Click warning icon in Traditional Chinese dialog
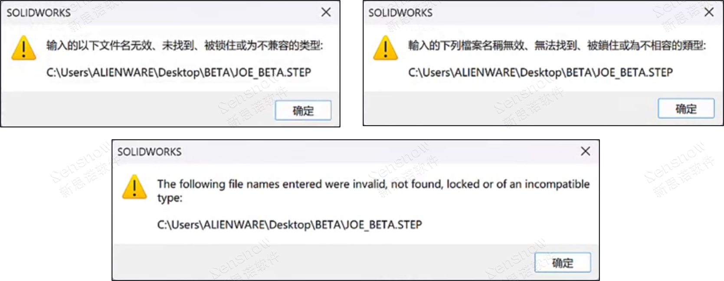This screenshot has width=724, height=281. [385, 48]
